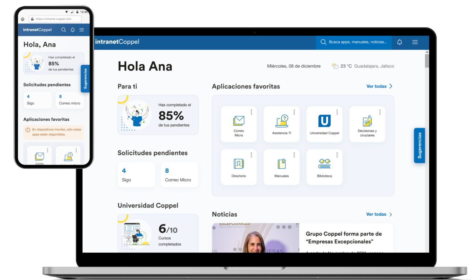
Task: Tap Correo app icon on phone
Action: point(39,156)
